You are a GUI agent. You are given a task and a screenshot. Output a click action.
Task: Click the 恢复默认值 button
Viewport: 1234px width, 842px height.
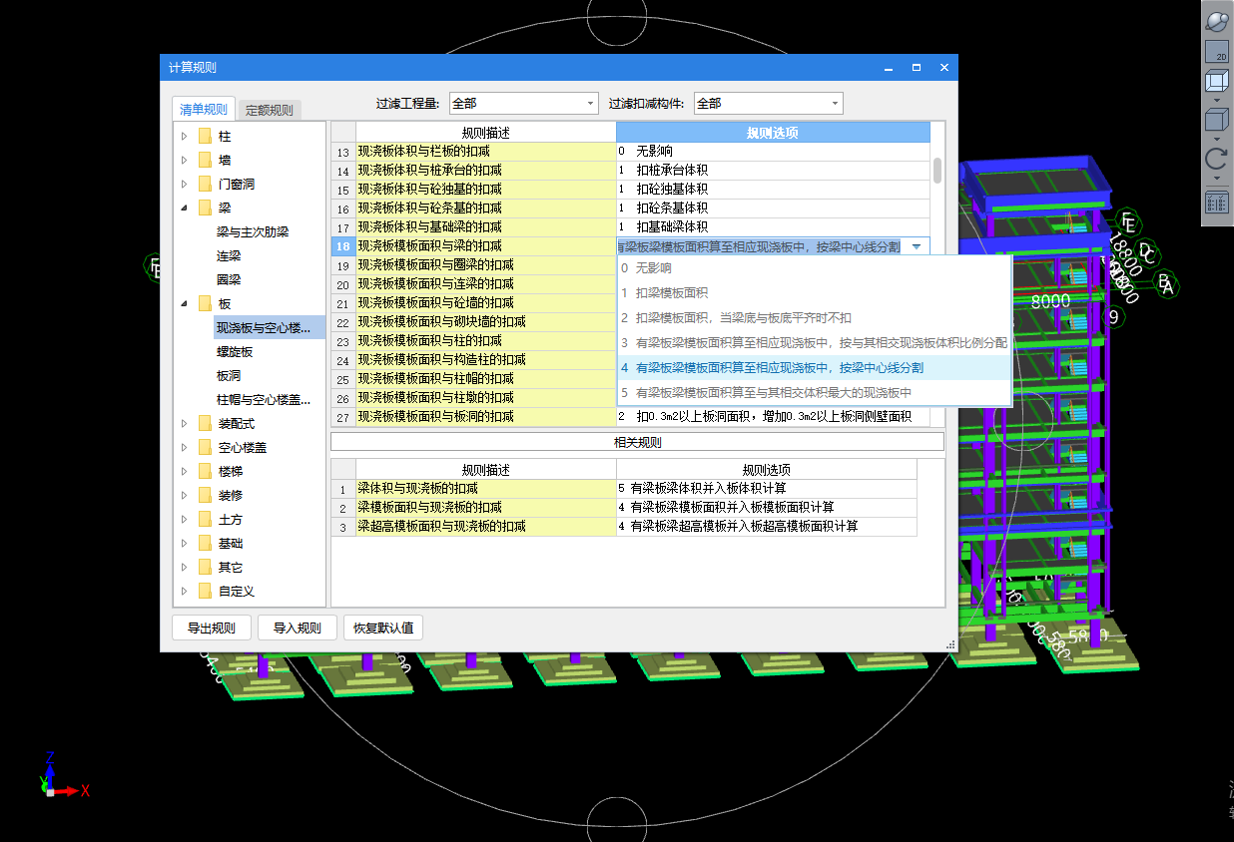click(383, 628)
